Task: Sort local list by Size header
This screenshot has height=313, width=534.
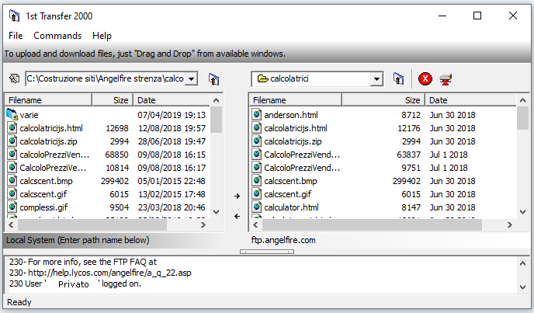Action: (113, 100)
